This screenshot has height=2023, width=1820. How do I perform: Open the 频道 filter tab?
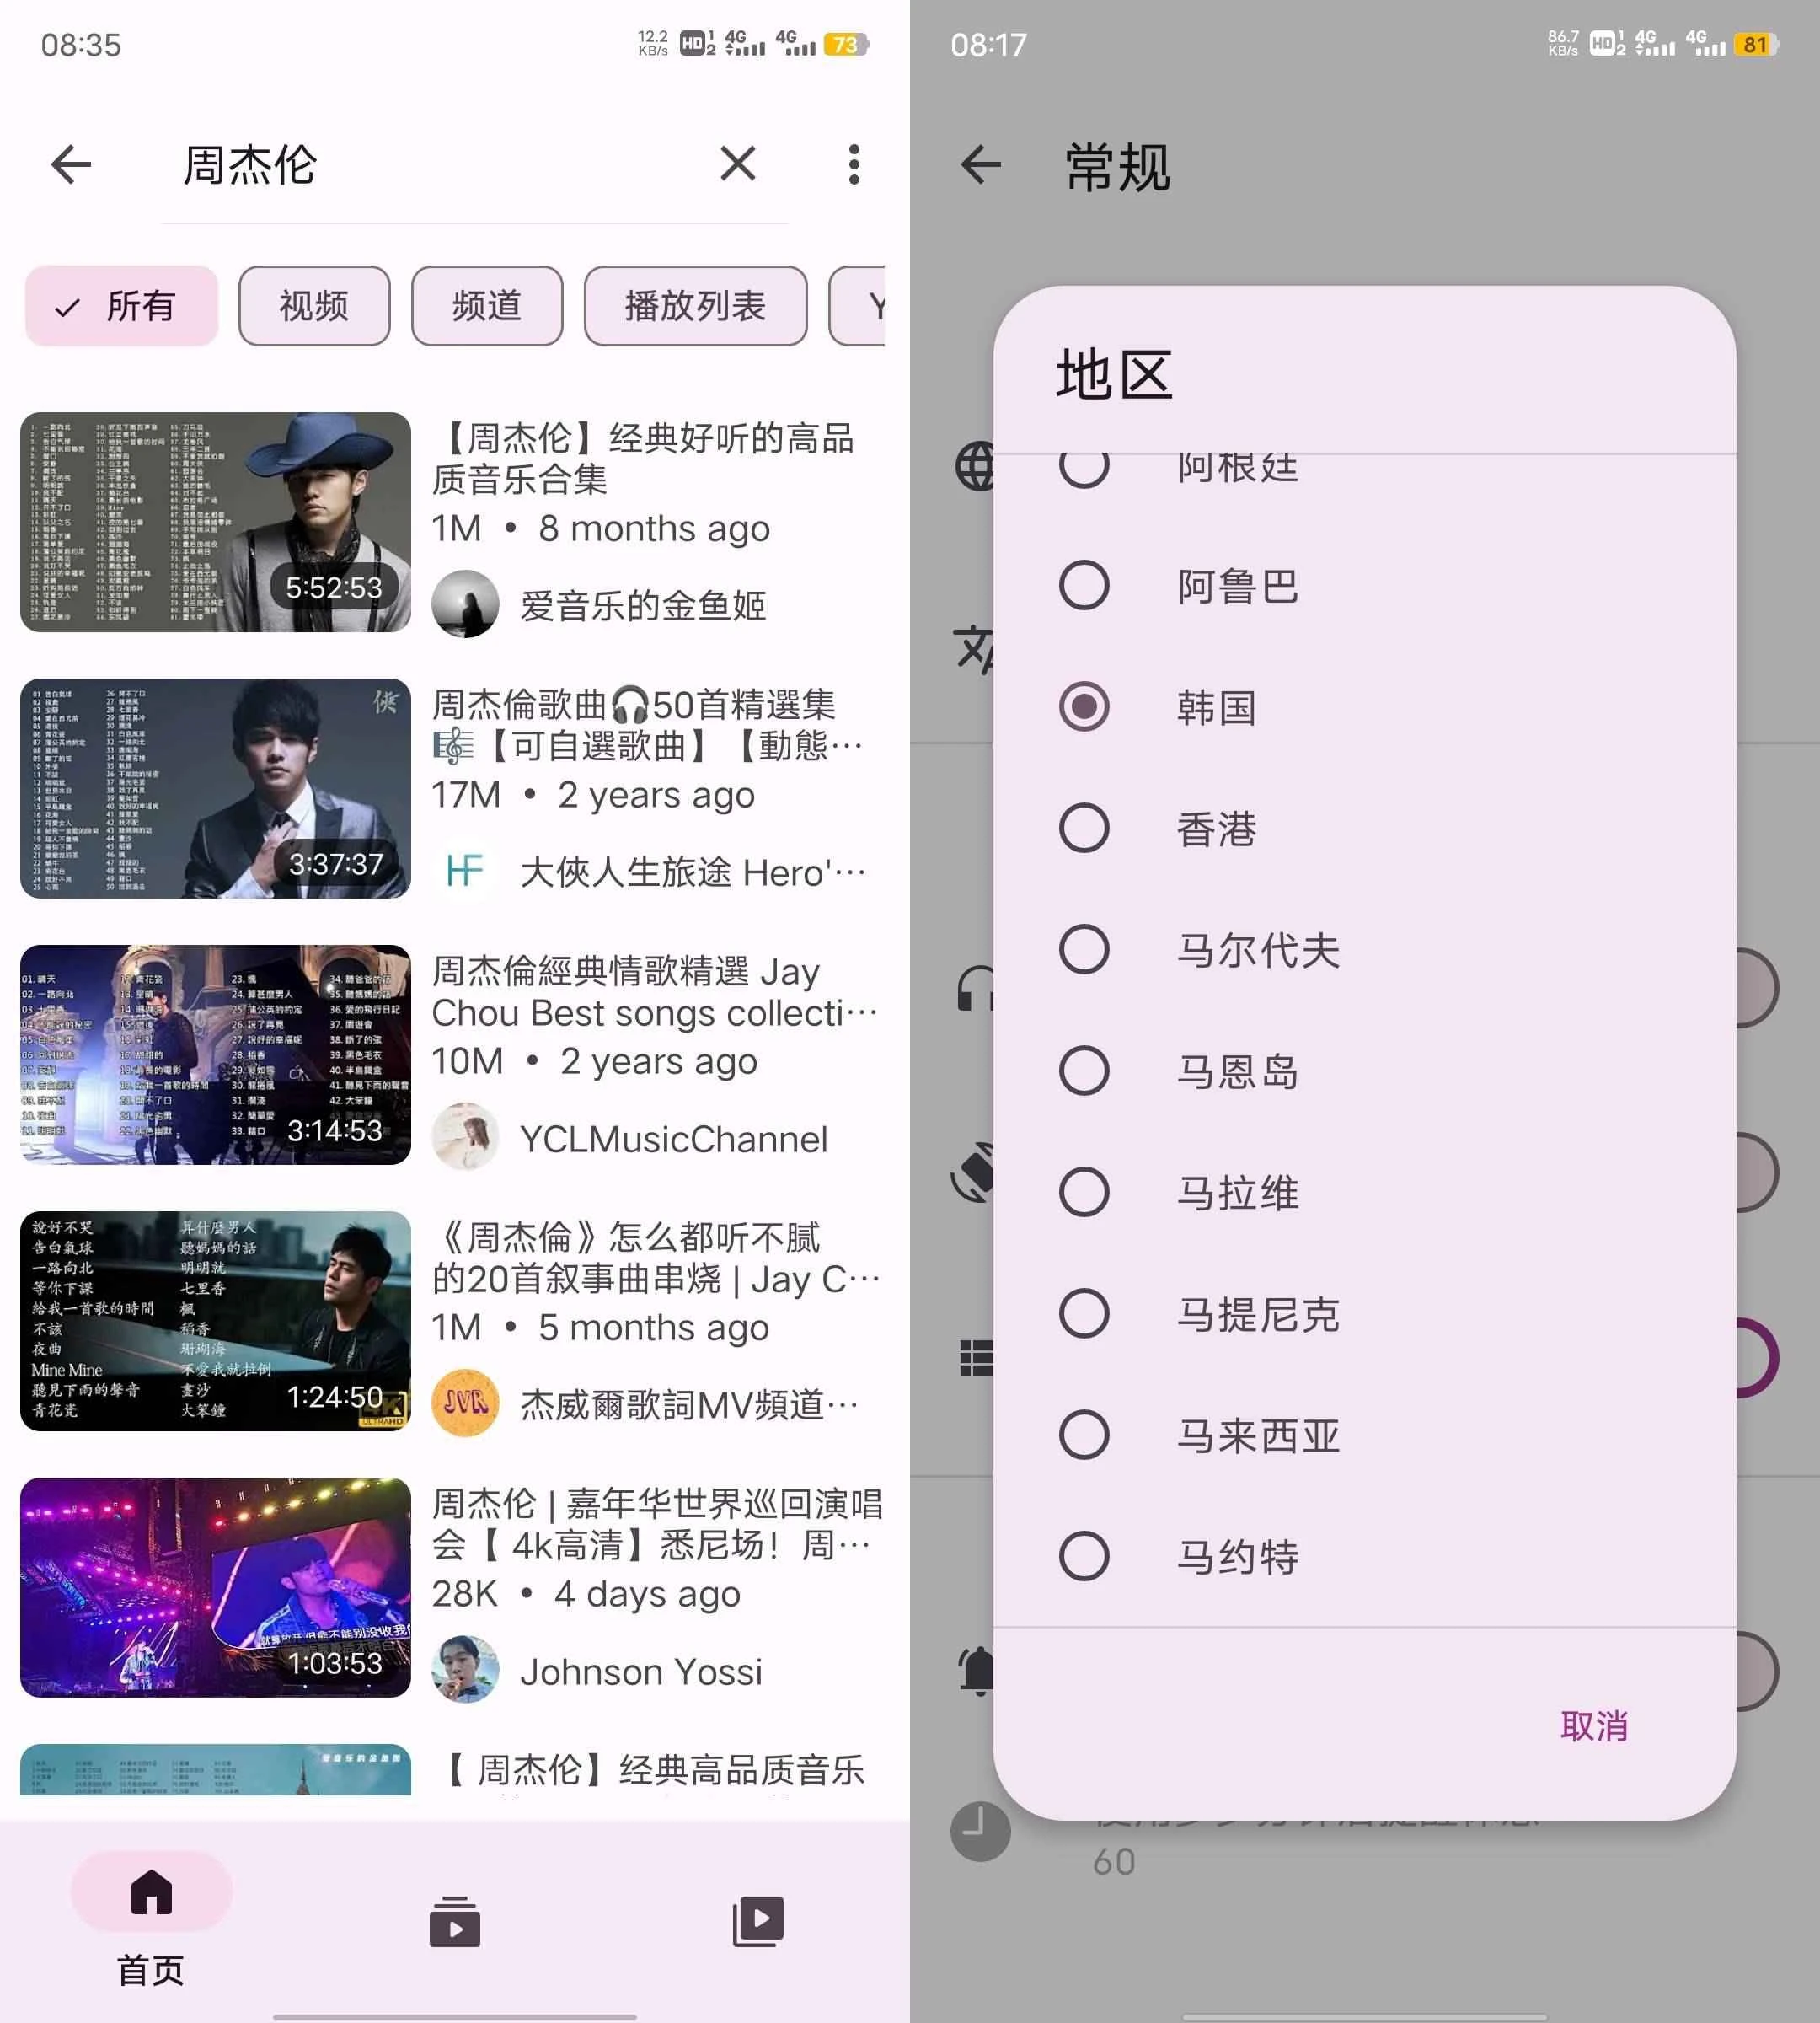(486, 307)
